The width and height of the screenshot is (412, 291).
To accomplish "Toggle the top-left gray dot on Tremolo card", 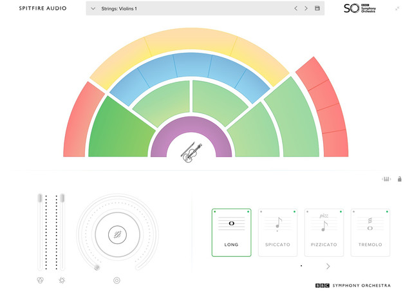I will [x=354, y=212].
